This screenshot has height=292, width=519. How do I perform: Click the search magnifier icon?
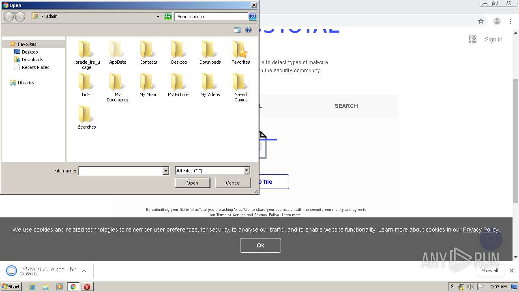(x=253, y=17)
